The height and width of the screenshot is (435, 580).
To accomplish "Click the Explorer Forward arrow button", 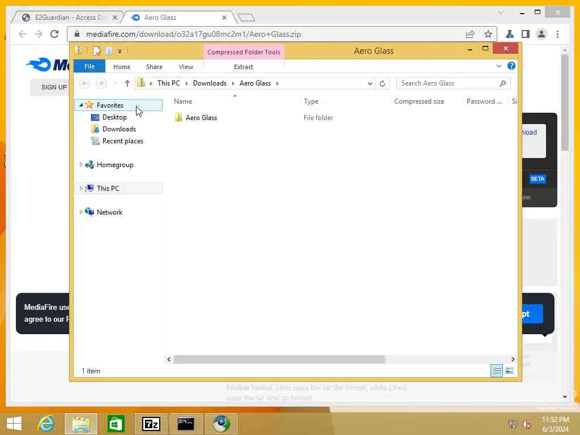I will [x=101, y=83].
